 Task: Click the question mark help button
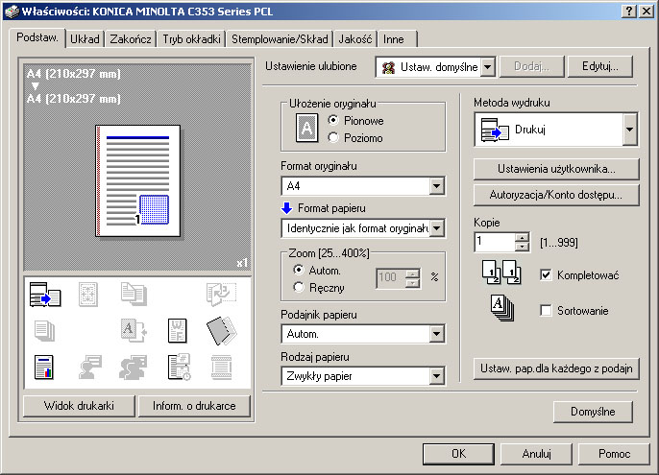coord(628,11)
